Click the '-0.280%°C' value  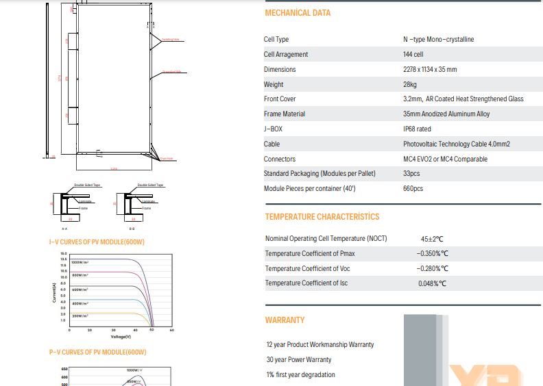[432, 268]
